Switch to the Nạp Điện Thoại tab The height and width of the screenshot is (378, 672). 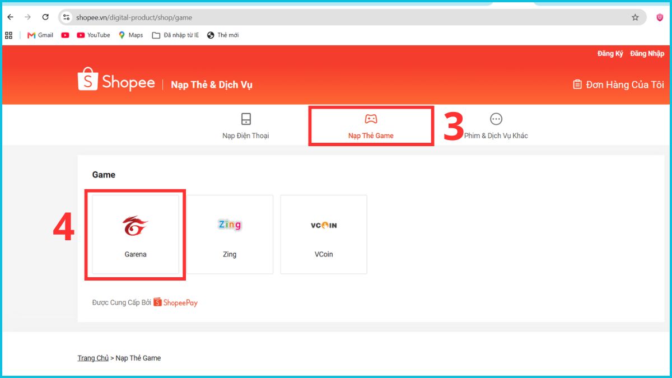pyautogui.click(x=246, y=126)
